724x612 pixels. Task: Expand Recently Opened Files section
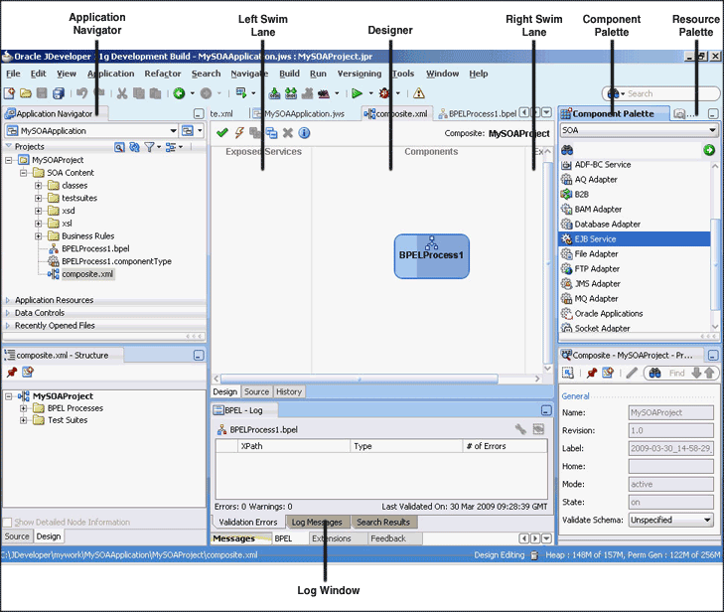point(7,326)
